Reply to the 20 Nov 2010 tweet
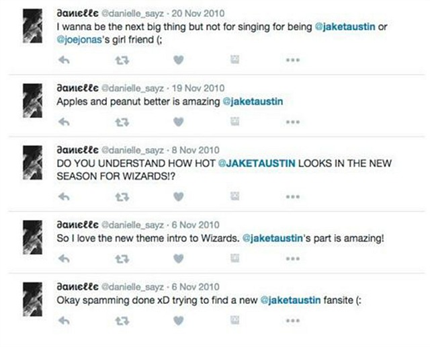 (64, 60)
